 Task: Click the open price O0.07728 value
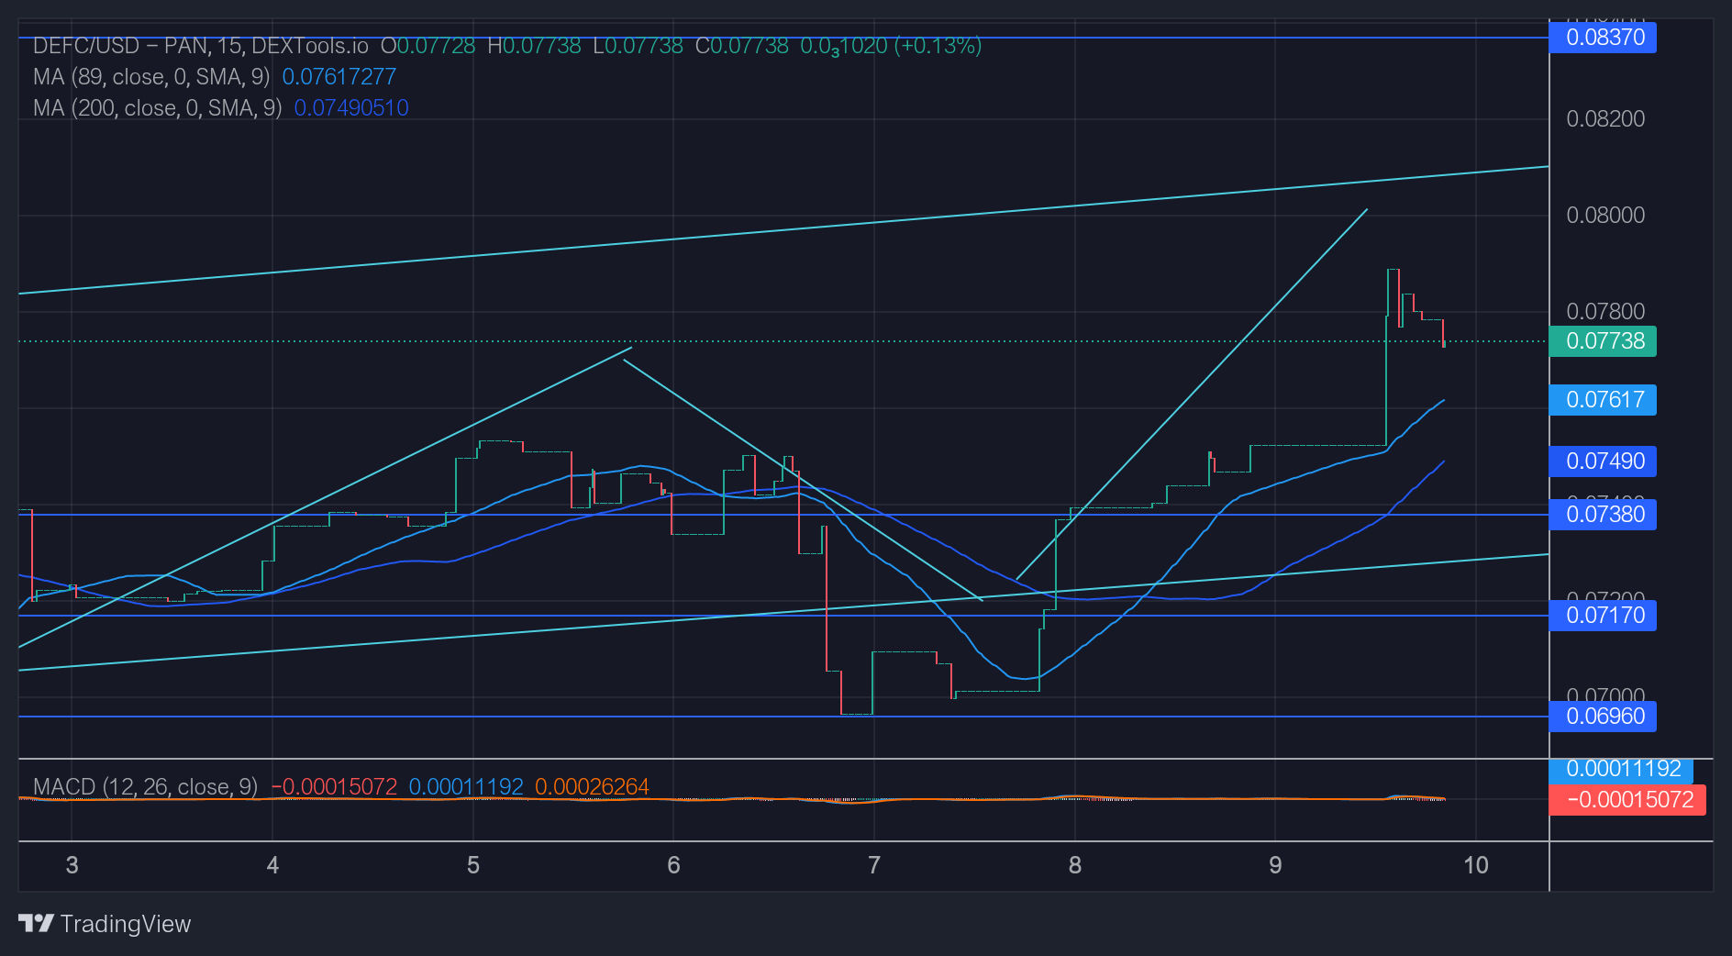428,46
